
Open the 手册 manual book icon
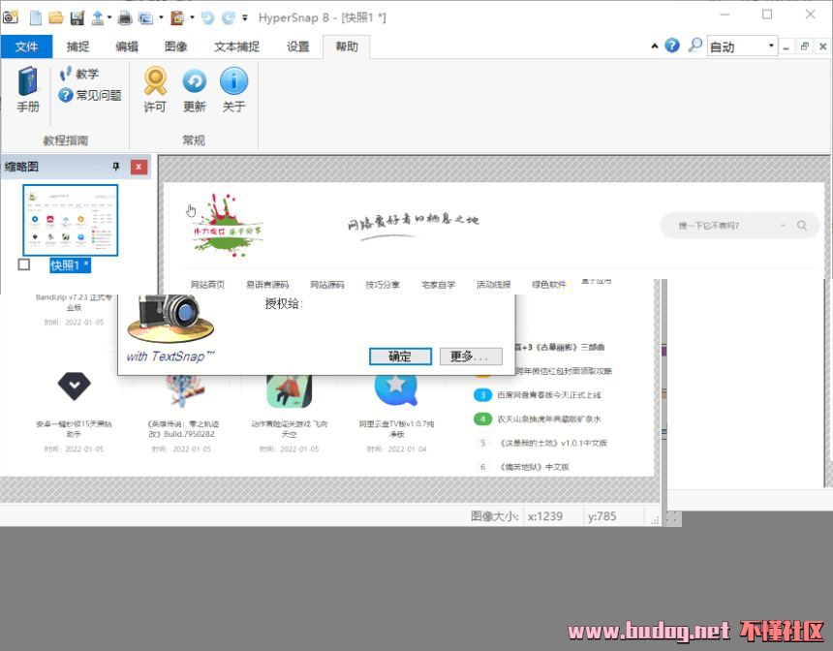click(28, 90)
